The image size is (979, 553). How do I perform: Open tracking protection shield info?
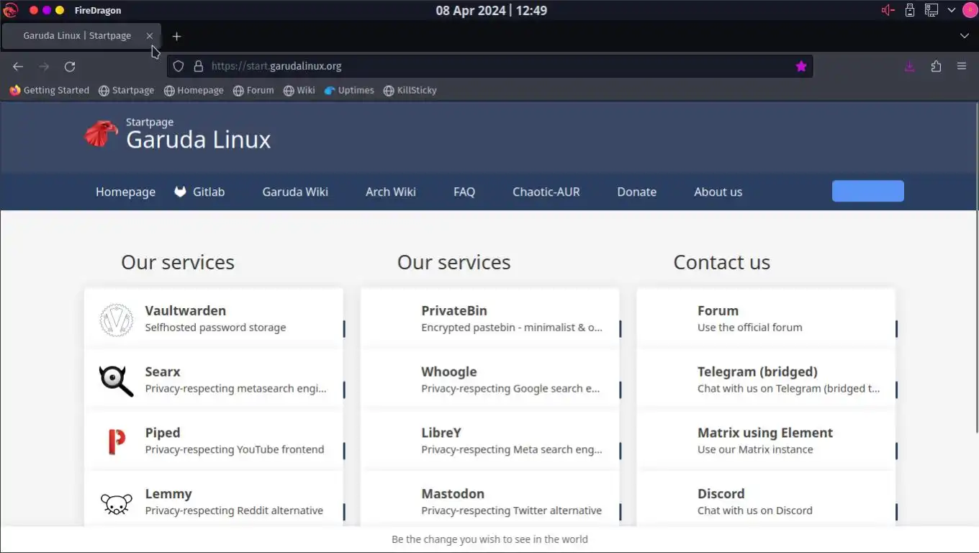tap(179, 66)
